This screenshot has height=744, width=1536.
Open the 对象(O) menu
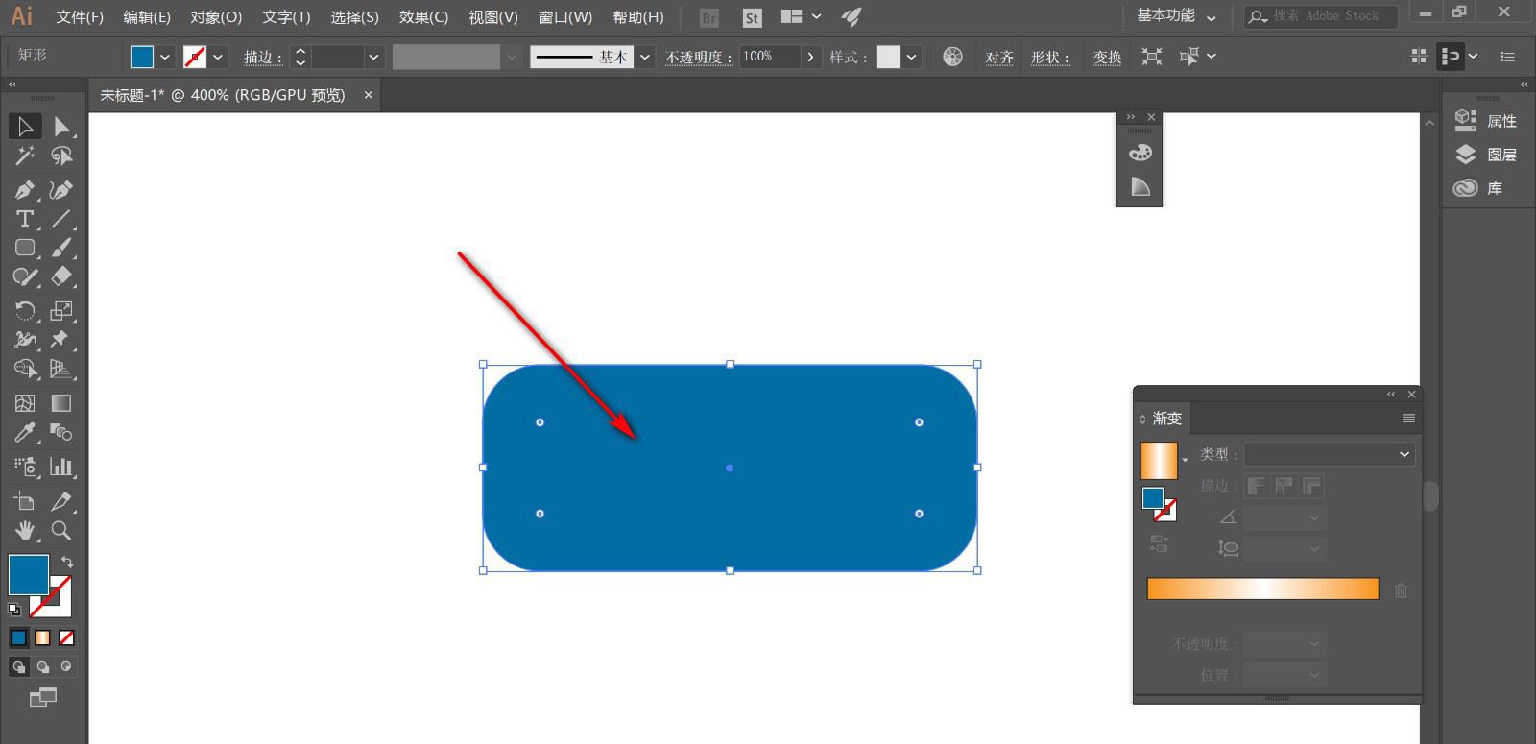[x=216, y=17]
